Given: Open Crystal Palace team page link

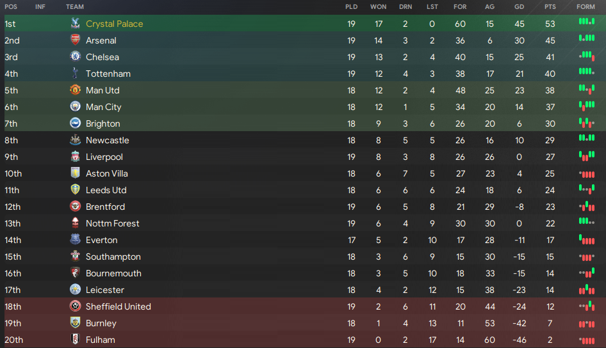Looking at the screenshot, I should (x=115, y=24).
